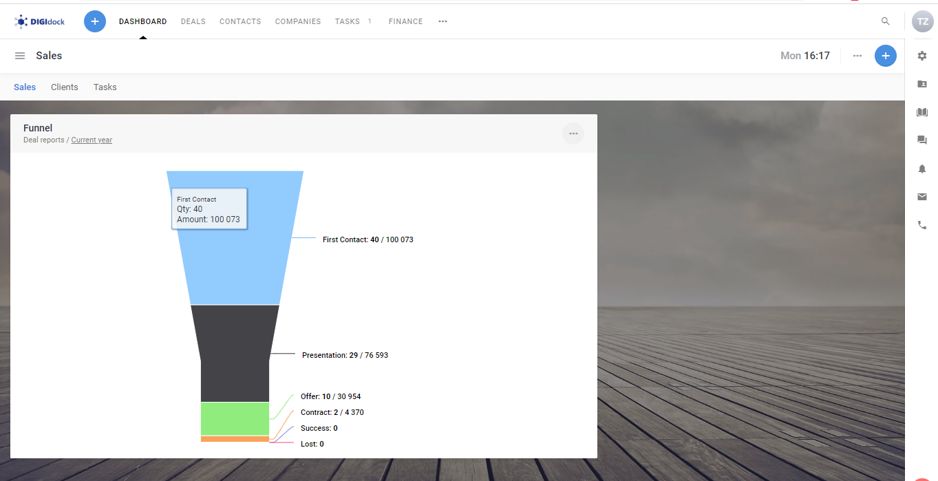View notifications with the bell icon
The width and height of the screenshot is (938, 481).
coord(922,169)
